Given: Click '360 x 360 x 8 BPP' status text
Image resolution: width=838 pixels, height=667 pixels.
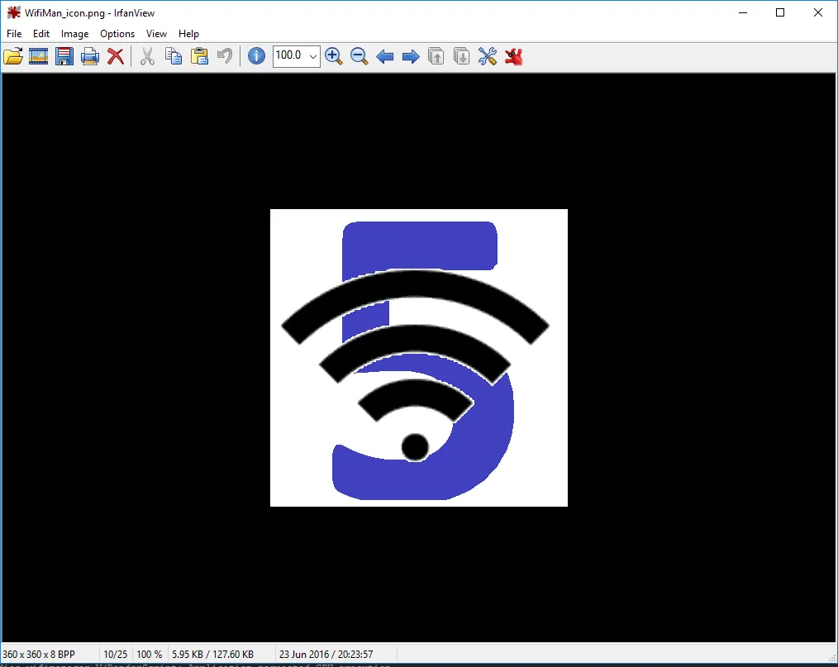Looking at the screenshot, I should (39, 654).
